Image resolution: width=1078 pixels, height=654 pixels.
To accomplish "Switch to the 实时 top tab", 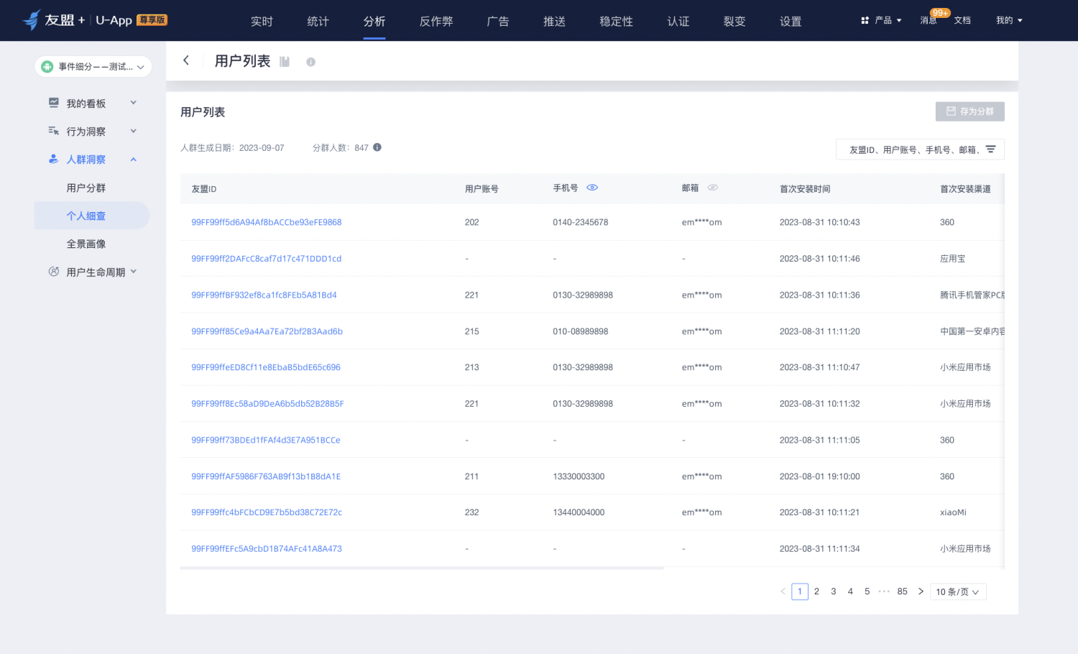I will [x=262, y=22].
